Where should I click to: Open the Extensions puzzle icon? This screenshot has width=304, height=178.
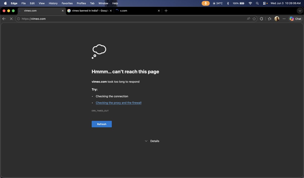coord(261,19)
